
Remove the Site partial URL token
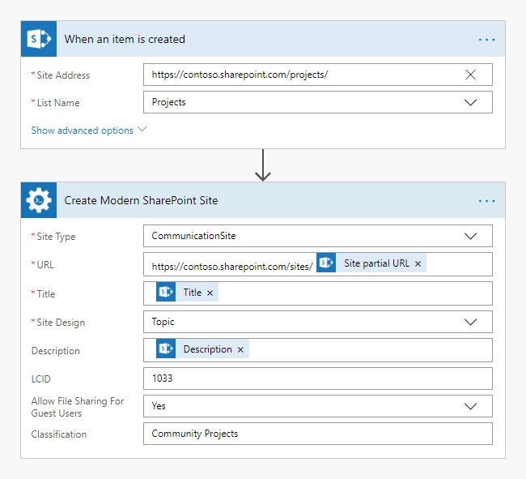pyautogui.click(x=418, y=264)
